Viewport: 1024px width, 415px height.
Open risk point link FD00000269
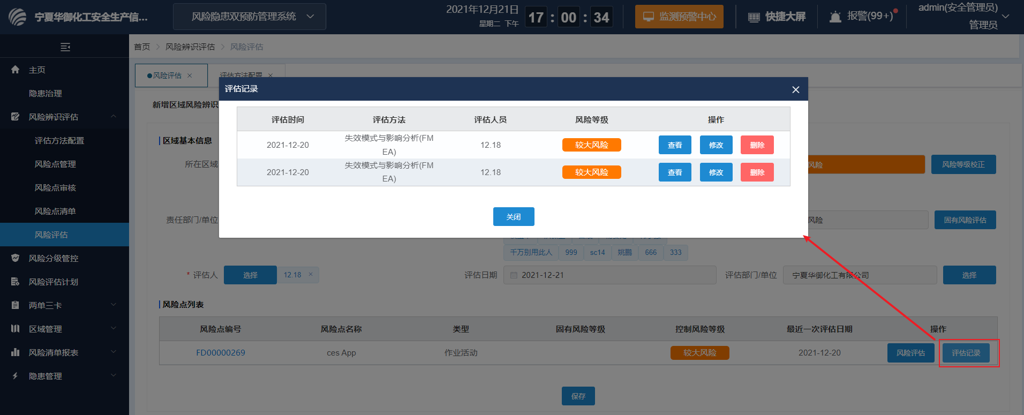221,353
